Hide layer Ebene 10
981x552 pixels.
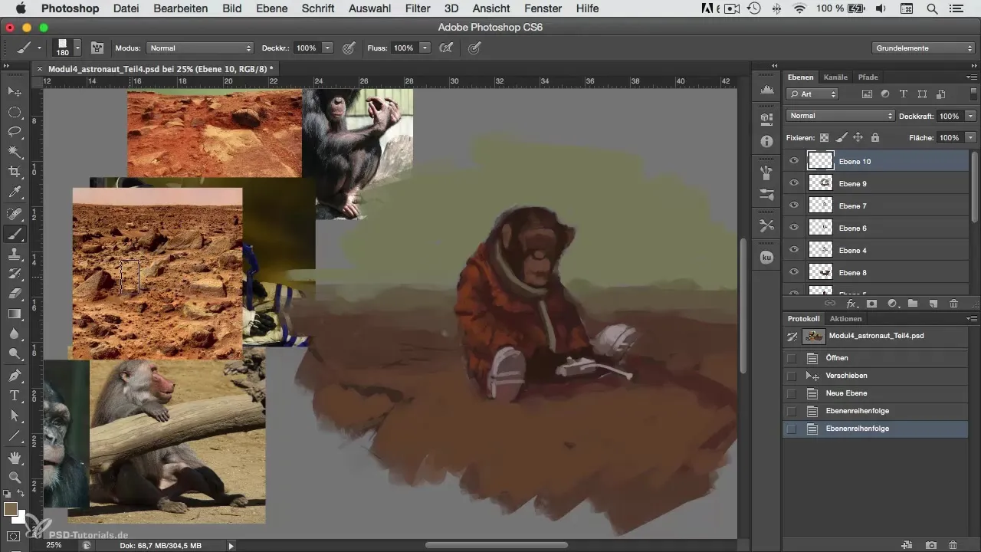pos(794,161)
